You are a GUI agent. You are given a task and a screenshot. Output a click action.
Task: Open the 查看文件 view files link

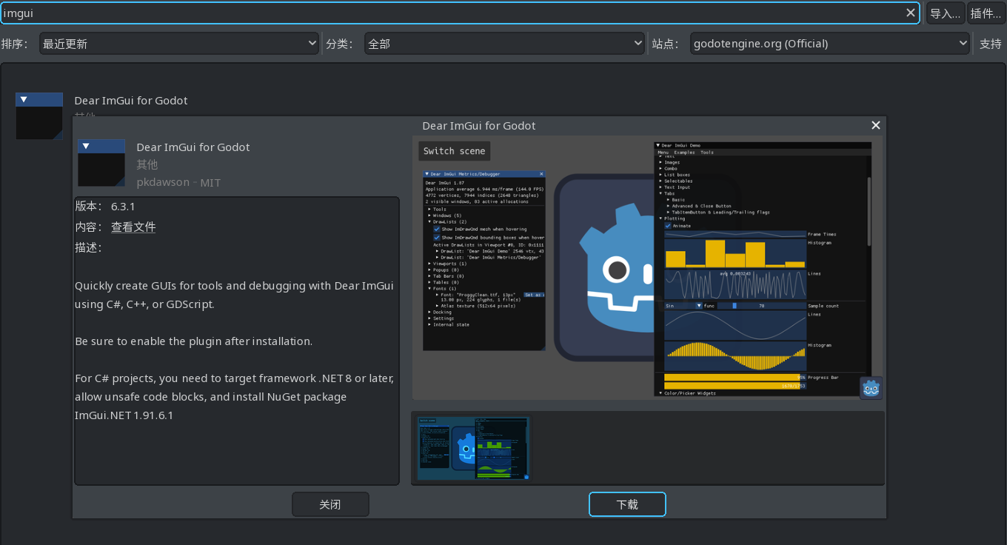[x=133, y=227]
